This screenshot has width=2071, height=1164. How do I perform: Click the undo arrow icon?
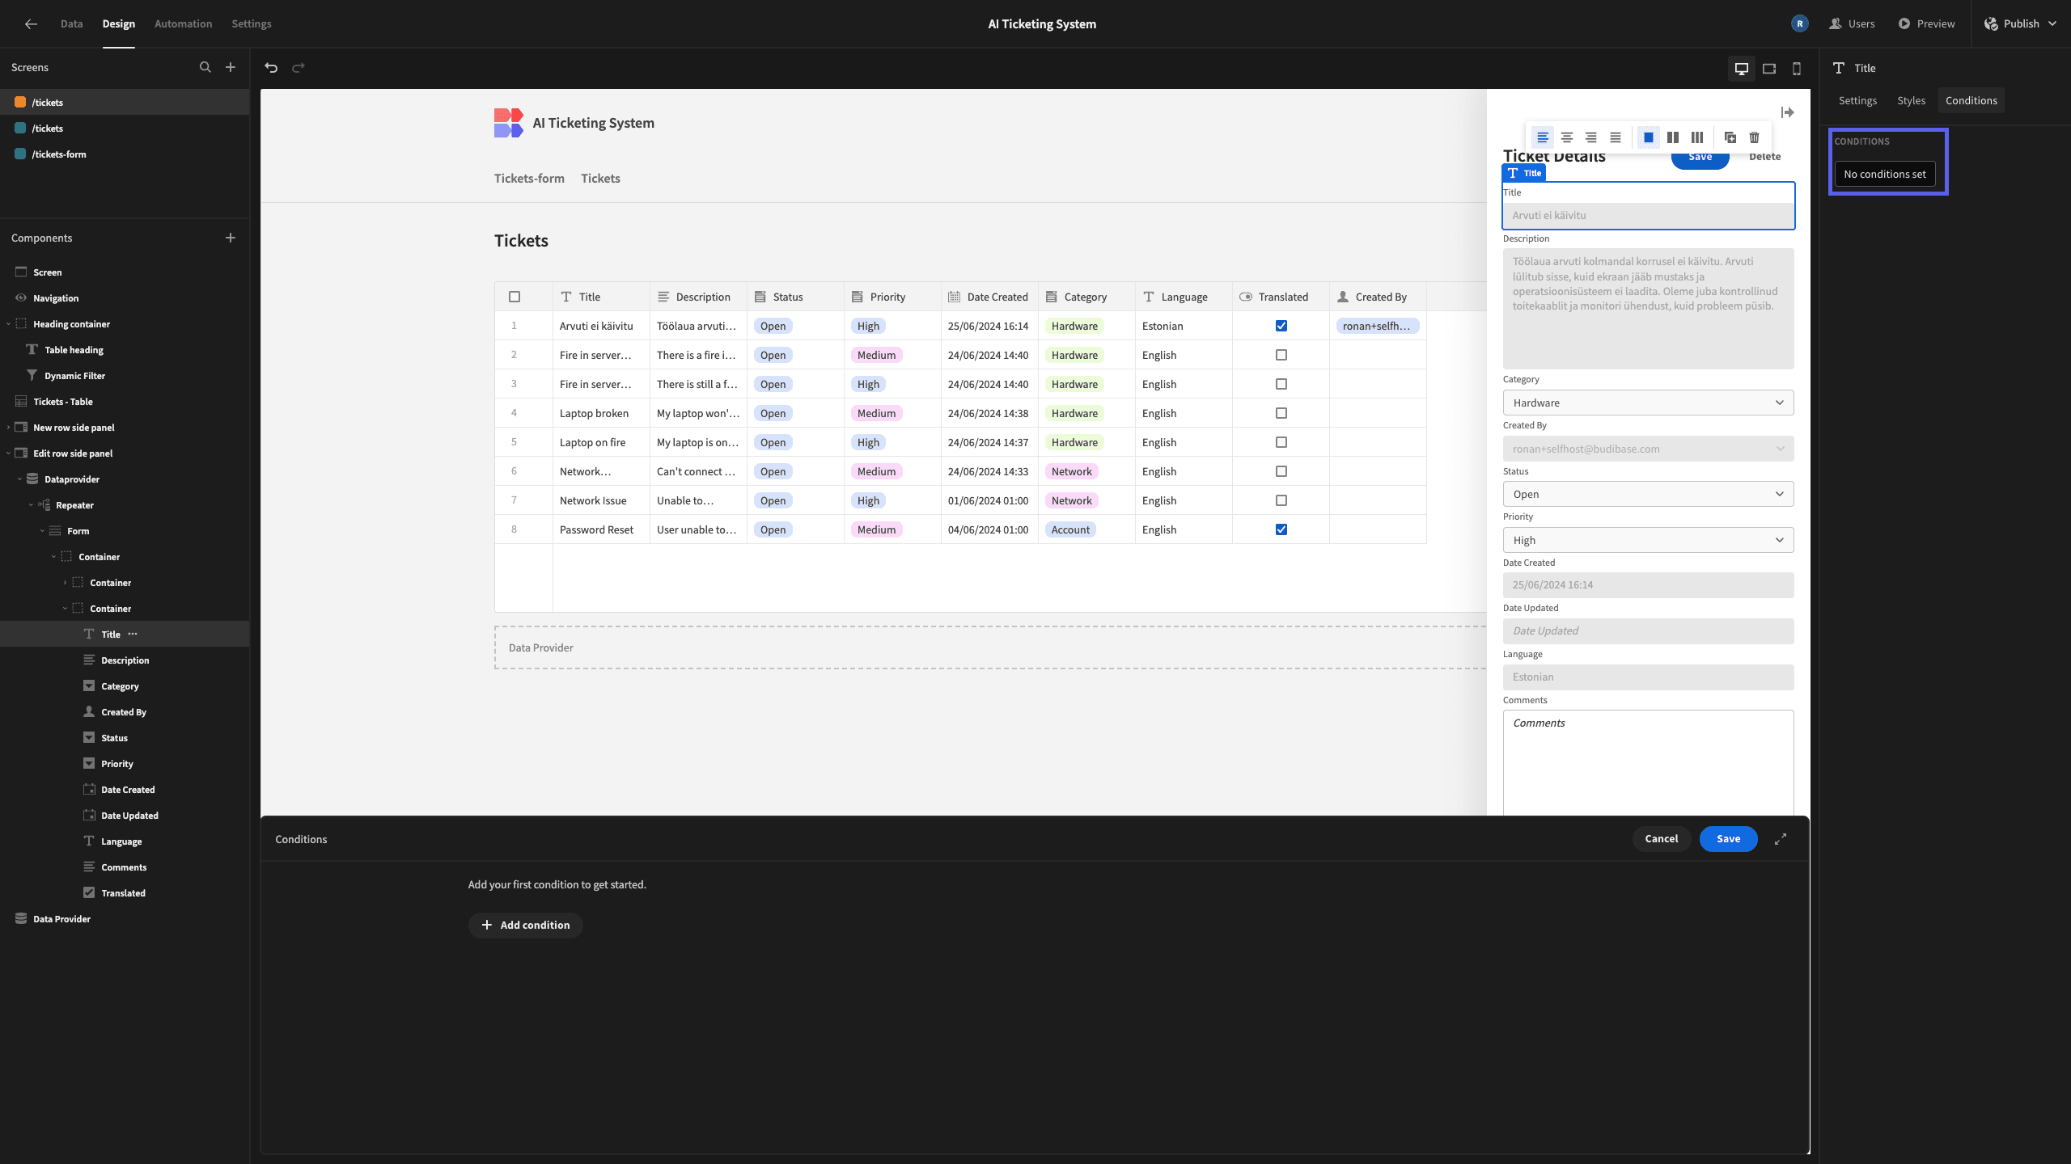pyautogui.click(x=271, y=68)
